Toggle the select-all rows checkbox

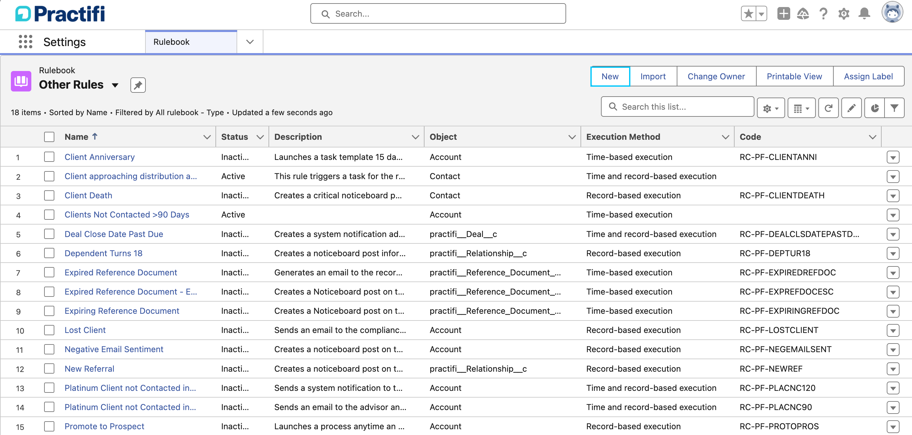(x=49, y=137)
